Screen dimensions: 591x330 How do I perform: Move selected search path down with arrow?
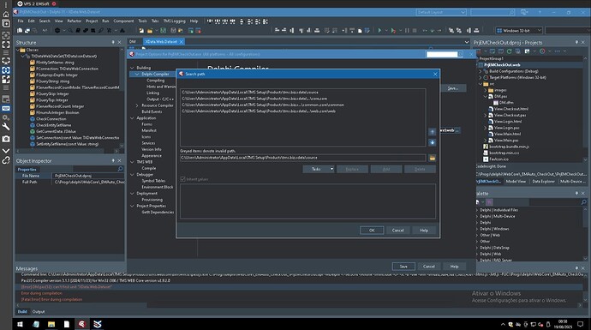pyautogui.click(x=433, y=142)
